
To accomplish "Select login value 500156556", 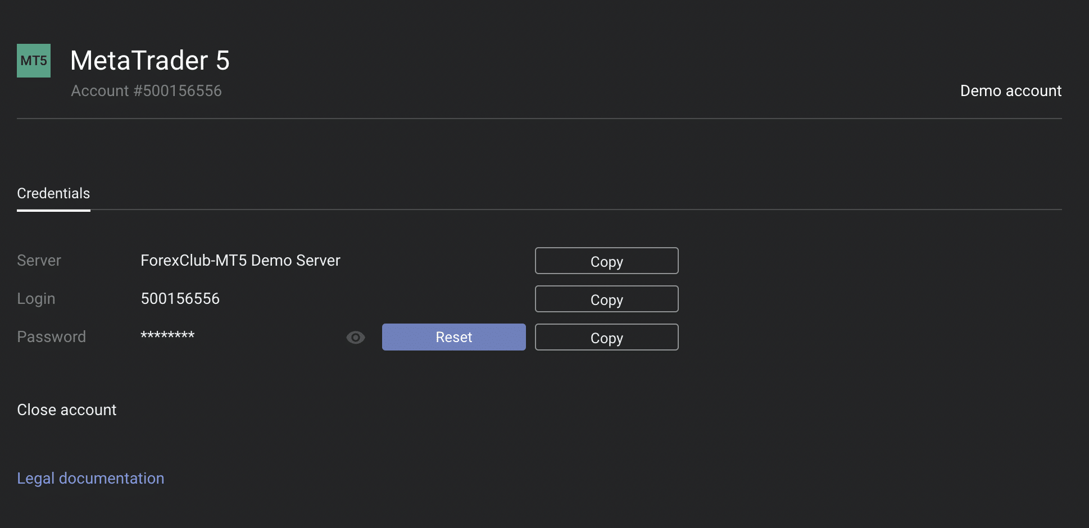I will click(180, 299).
